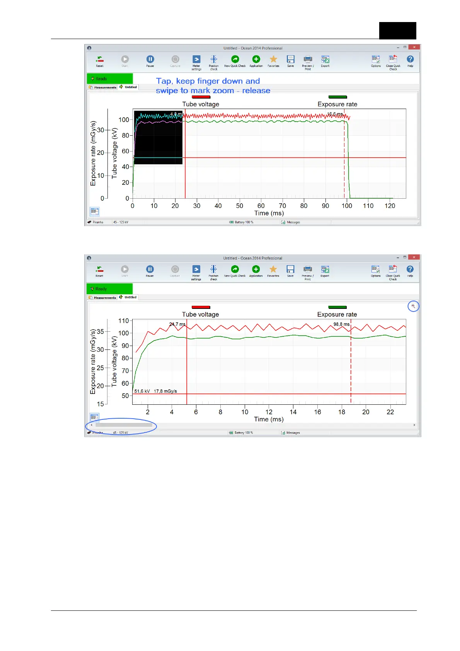The image size is (460, 651).
Task: Click the scroll-left arrow under lower graph
Action: point(92,425)
